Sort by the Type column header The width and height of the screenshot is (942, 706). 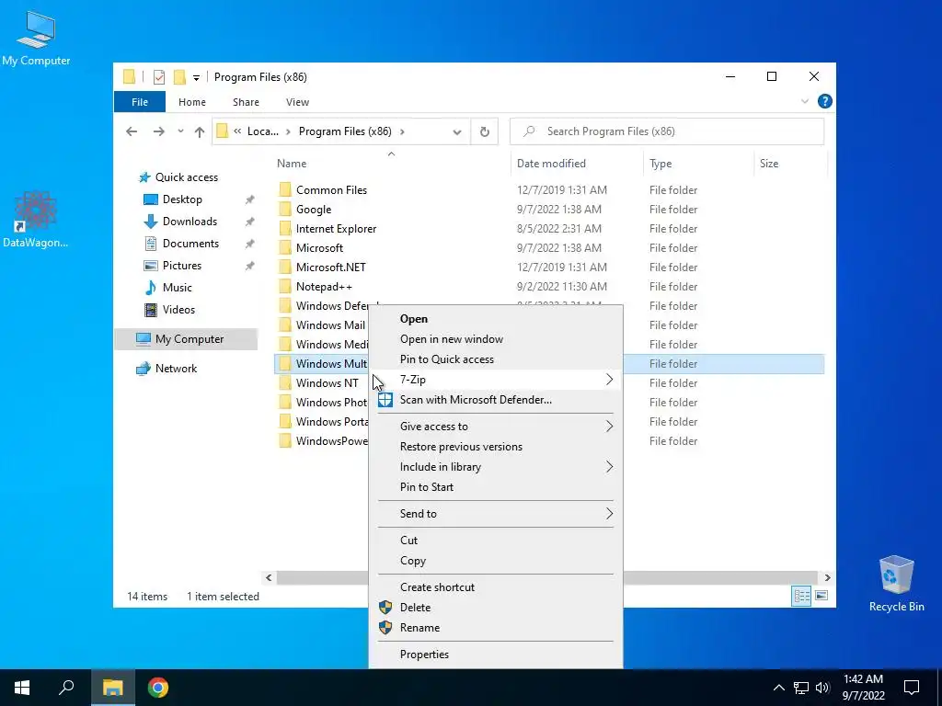click(698, 164)
